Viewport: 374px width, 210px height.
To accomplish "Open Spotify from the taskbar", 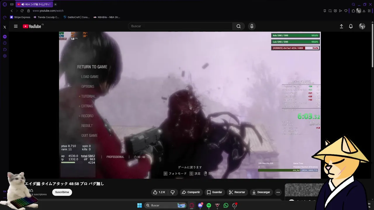I will (x=209, y=205).
